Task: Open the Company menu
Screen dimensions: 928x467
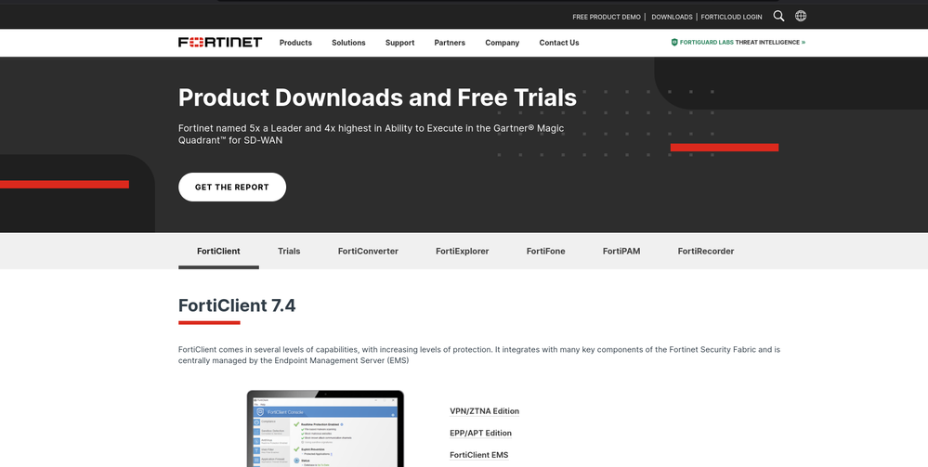Action: [x=503, y=43]
